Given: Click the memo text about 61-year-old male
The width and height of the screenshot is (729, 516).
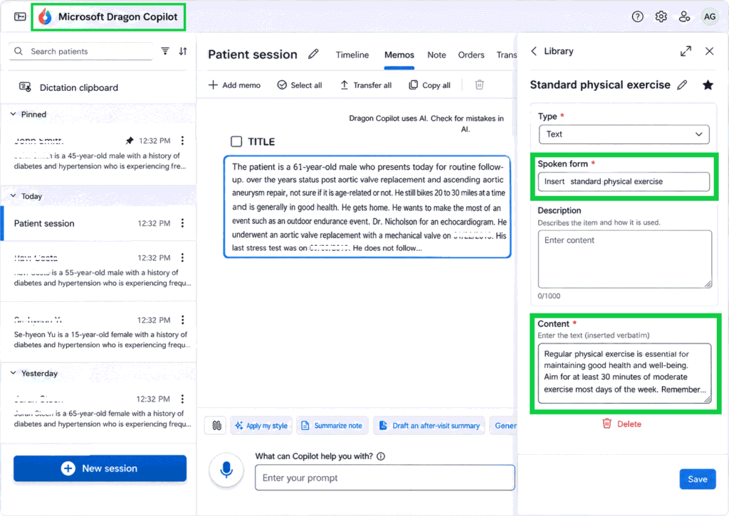Looking at the screenshot, I should [x=367, y=207].
